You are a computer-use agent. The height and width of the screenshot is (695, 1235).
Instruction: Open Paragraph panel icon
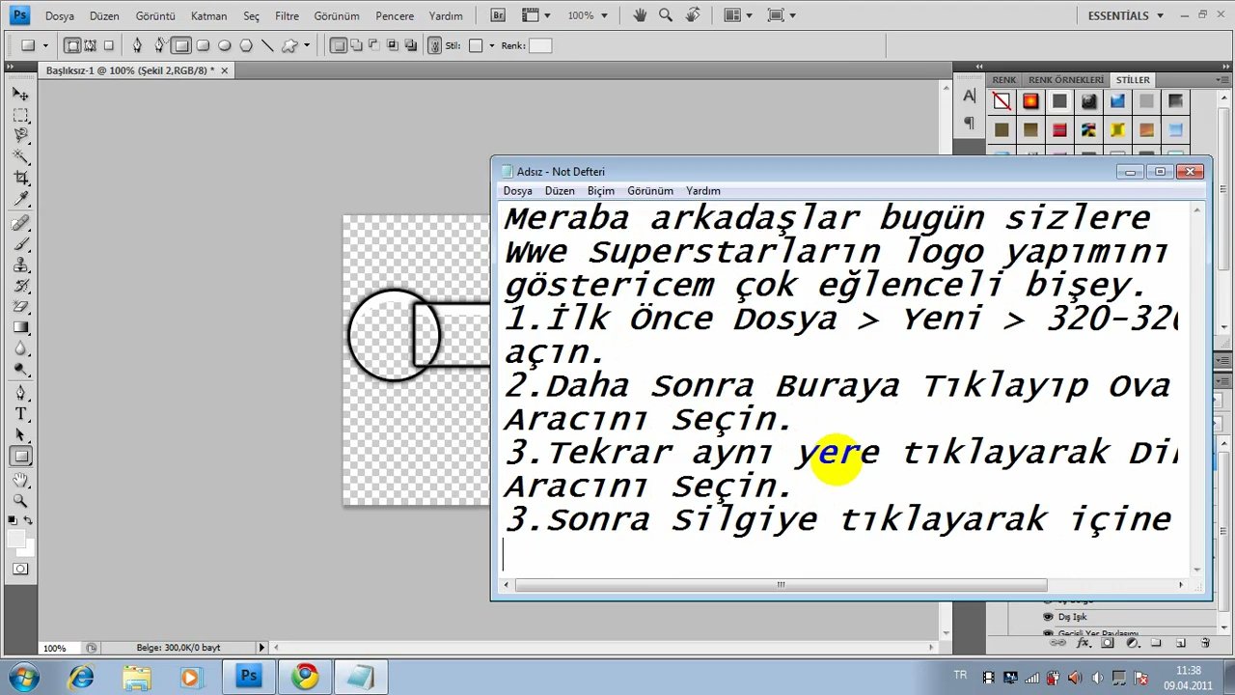click(x=969, y=123)
